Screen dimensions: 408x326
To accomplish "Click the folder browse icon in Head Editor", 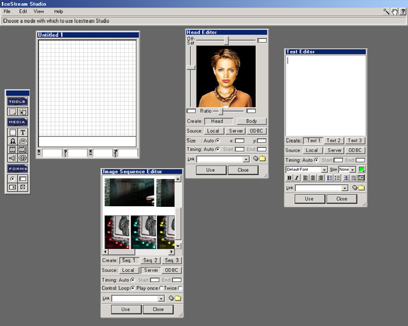I will [x=262, y=159].
